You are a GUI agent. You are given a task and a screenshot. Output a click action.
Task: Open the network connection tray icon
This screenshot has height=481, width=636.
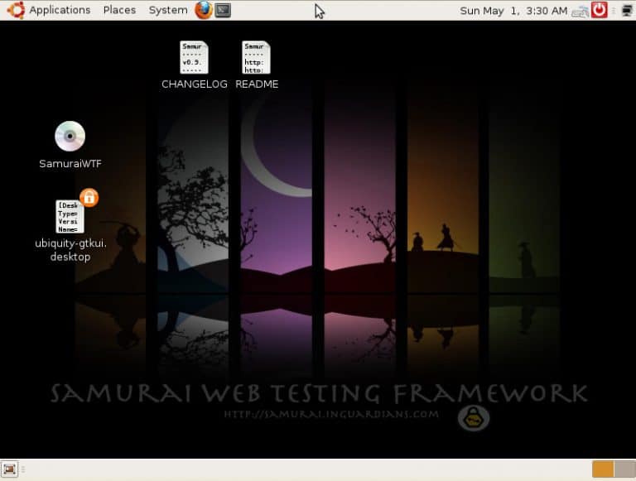tap(581, 11)
